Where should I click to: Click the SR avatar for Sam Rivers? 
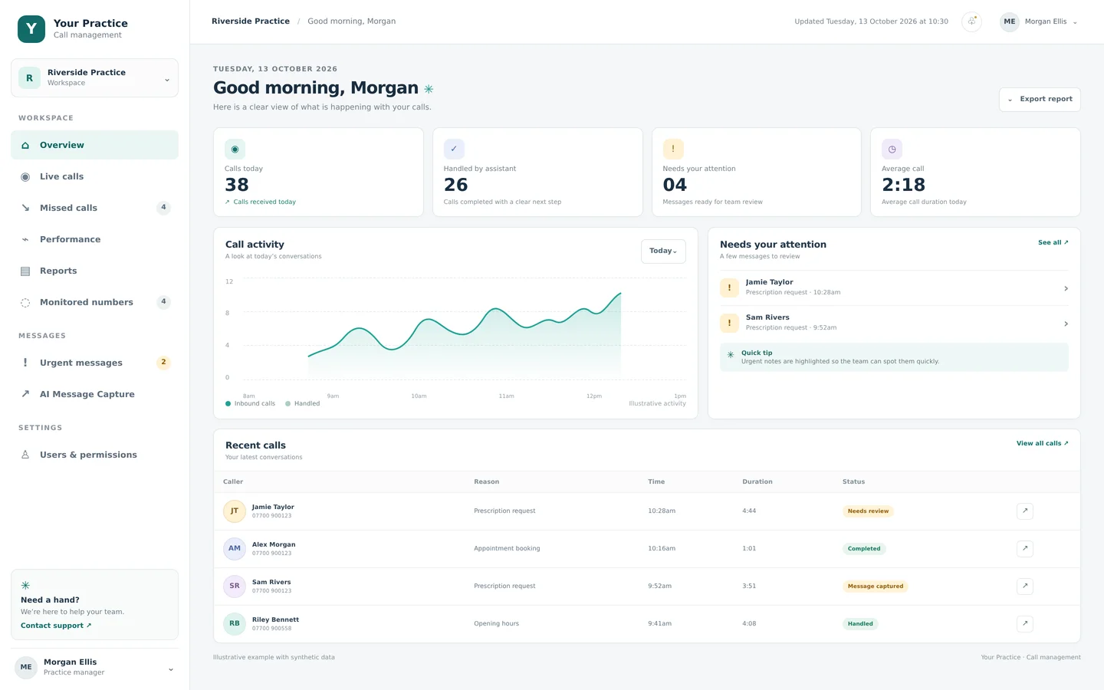tap(235, 586)
